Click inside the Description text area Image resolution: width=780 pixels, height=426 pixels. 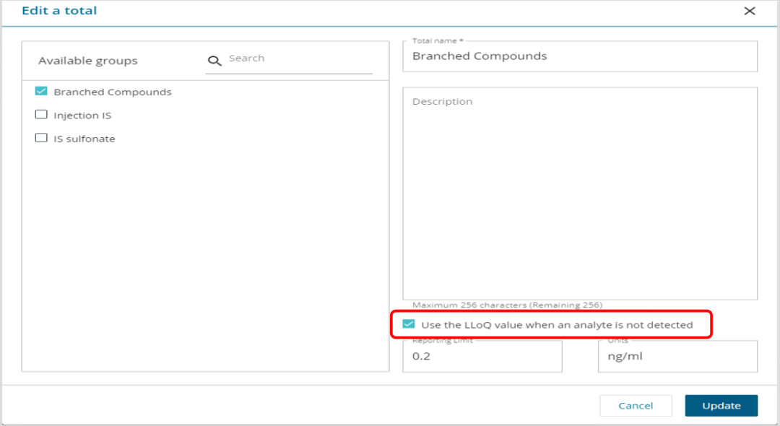(579, 195)
